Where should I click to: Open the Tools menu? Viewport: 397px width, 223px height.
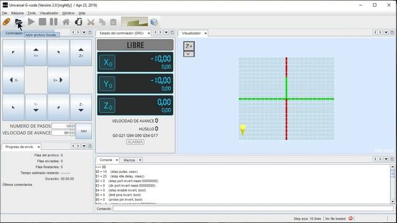coord(32,13)
